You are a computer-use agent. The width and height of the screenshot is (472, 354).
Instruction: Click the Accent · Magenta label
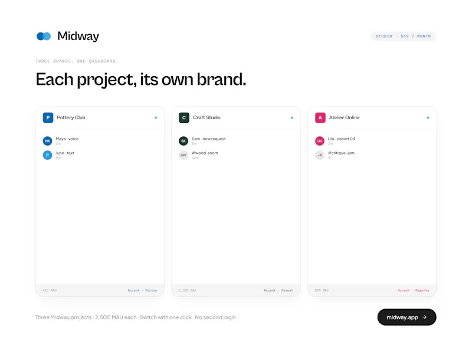tap(414, 290)
